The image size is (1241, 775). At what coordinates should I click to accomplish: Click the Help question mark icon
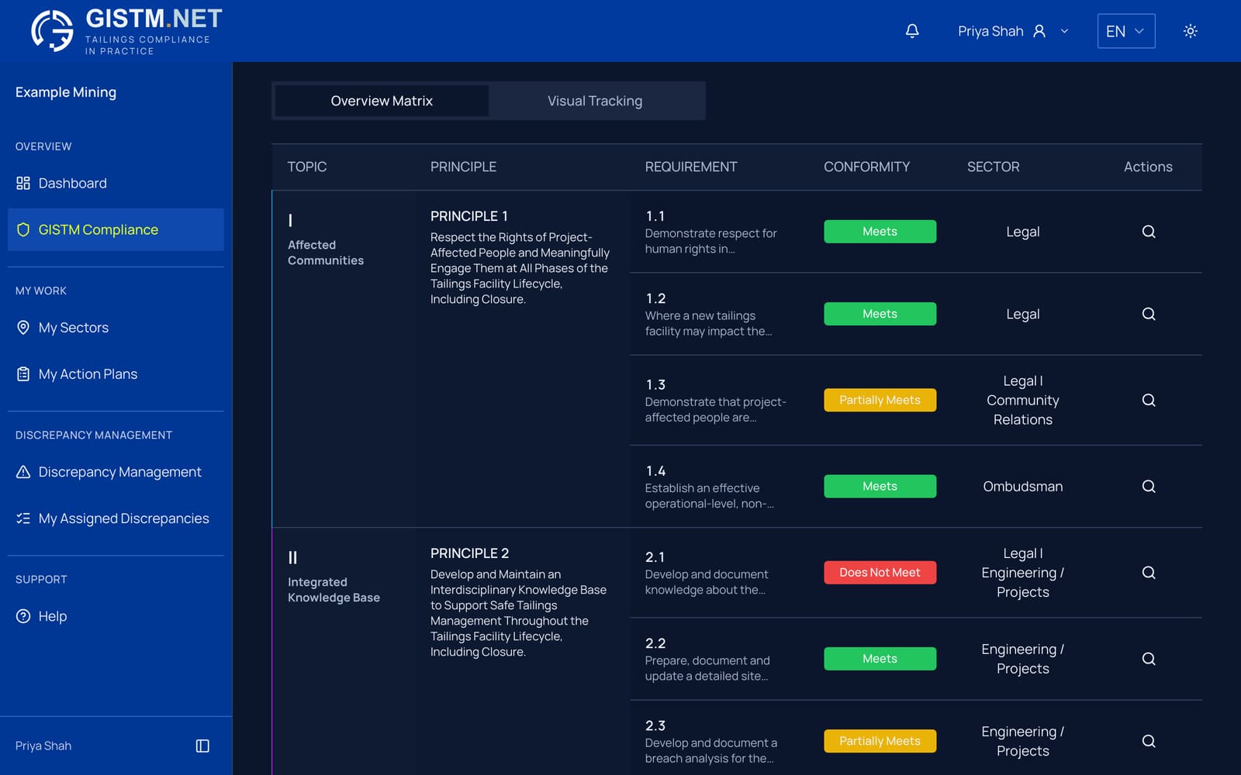pos(23,616)
